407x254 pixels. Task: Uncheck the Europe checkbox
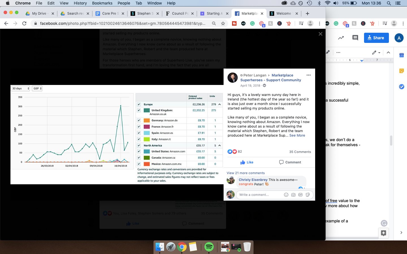click(139, 104)
